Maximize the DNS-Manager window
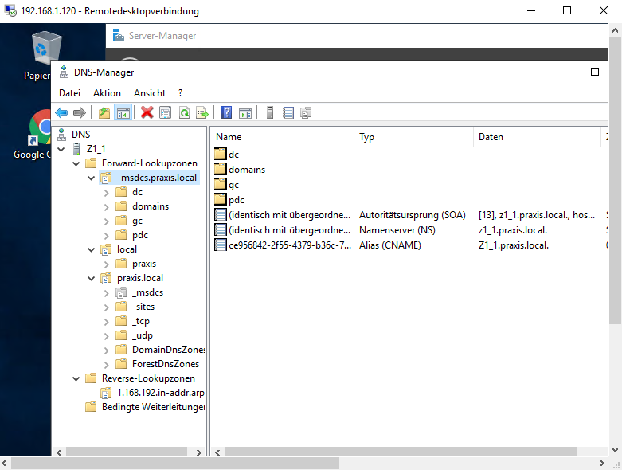Image resolution: width=622 pixels, height=470 pixels. click(595, 72)
